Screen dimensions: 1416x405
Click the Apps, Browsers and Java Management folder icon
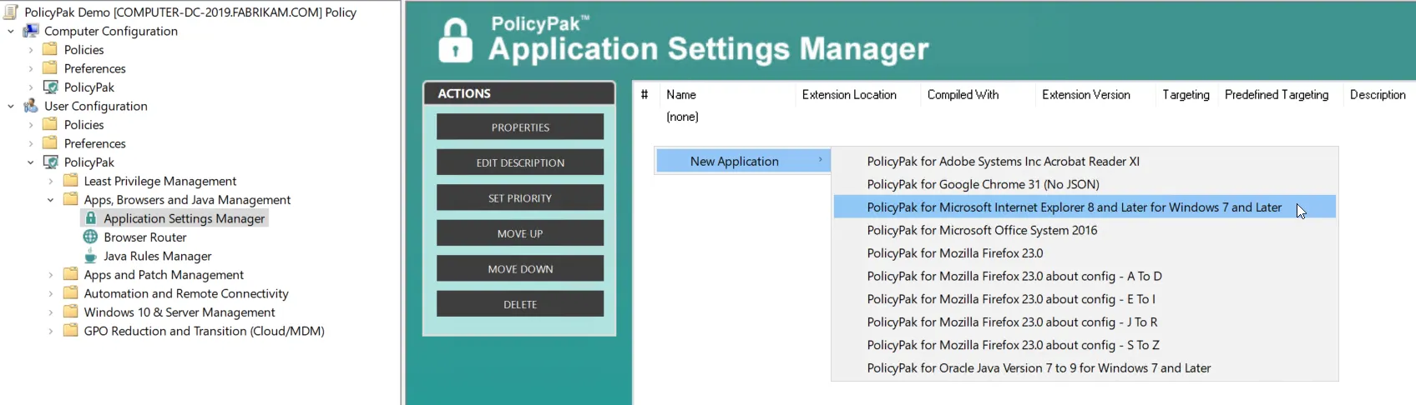71,199
